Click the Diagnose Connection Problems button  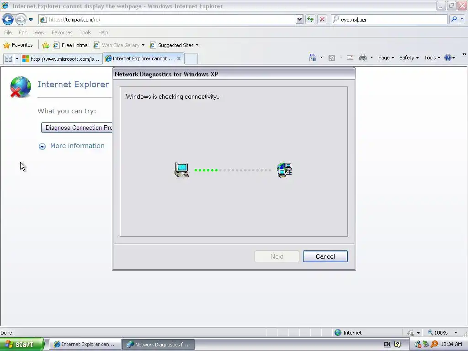(77, 128)
